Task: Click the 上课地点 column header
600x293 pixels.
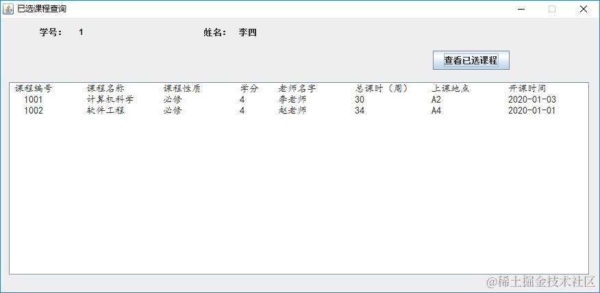Action: point(451,89)
